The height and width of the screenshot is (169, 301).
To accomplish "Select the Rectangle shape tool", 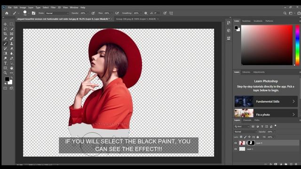I will tap(5, 68).
